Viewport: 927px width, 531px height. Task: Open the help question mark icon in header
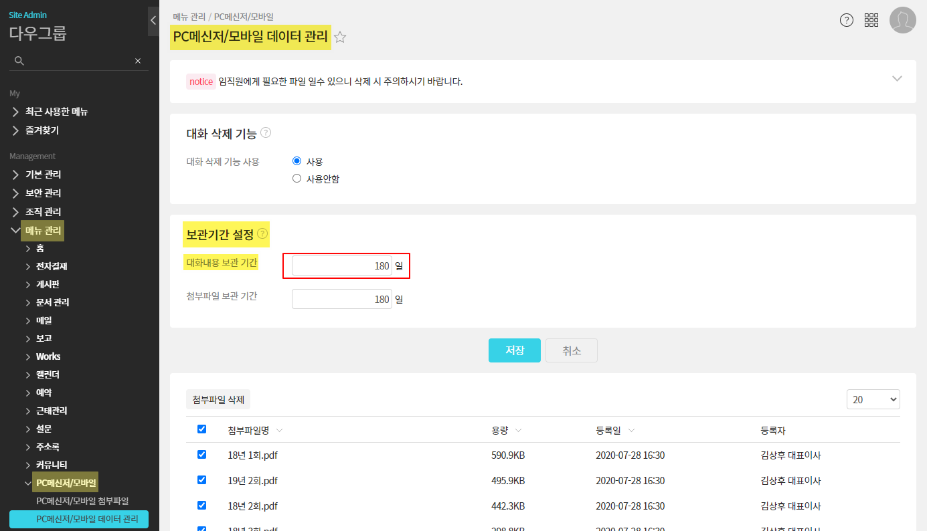coord(847,20)
